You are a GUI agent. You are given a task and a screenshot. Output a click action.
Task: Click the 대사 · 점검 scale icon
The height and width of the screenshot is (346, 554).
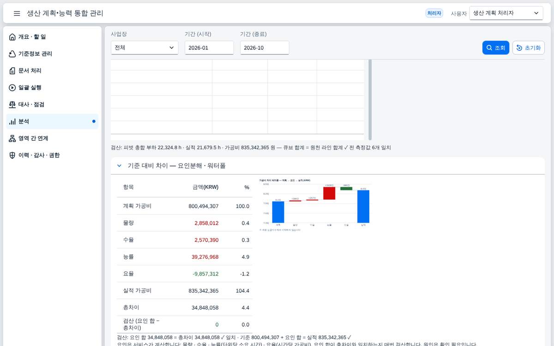coord(12,105)
